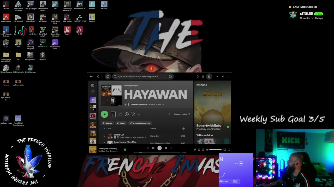
Task: Open the Tri personnalisé sort dropdown
Action: pyautogui.click(x=182, y=114)
